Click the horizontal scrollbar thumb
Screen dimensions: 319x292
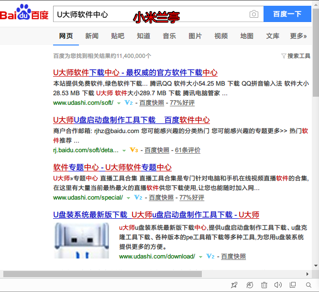pyautogui.click(x=102, y=274)
